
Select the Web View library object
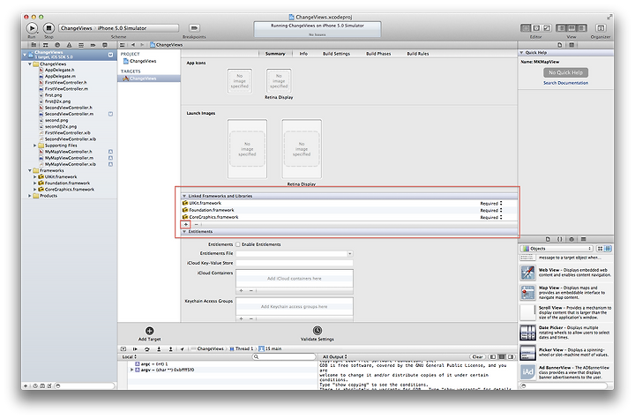point(565,273)
